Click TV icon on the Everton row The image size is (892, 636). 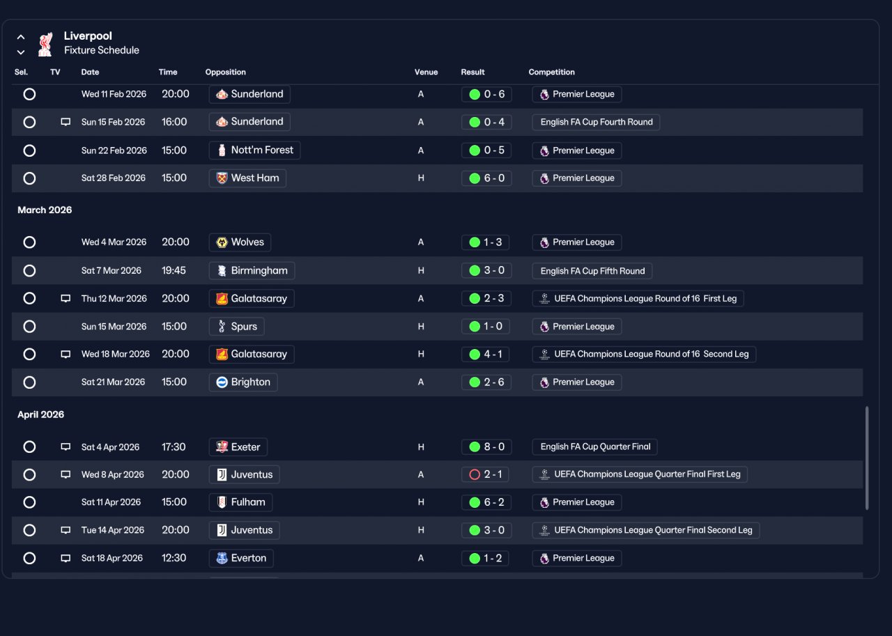coord(66,558)
